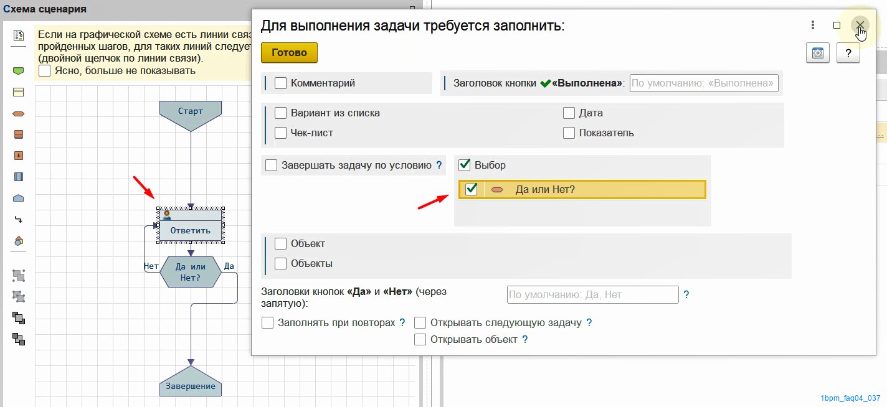
Task: Select the orange condition element tool
Action: click(18, 113)
